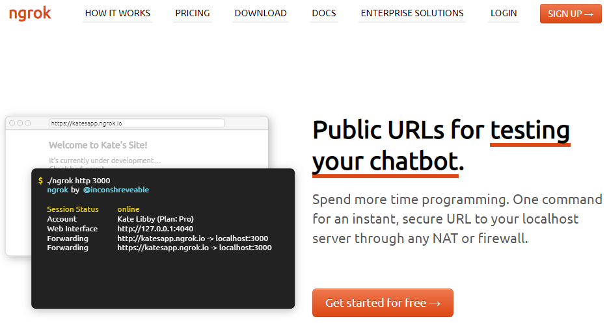Open the HOW IT WORKS page

pyautogui.click(x=117, y=13)
